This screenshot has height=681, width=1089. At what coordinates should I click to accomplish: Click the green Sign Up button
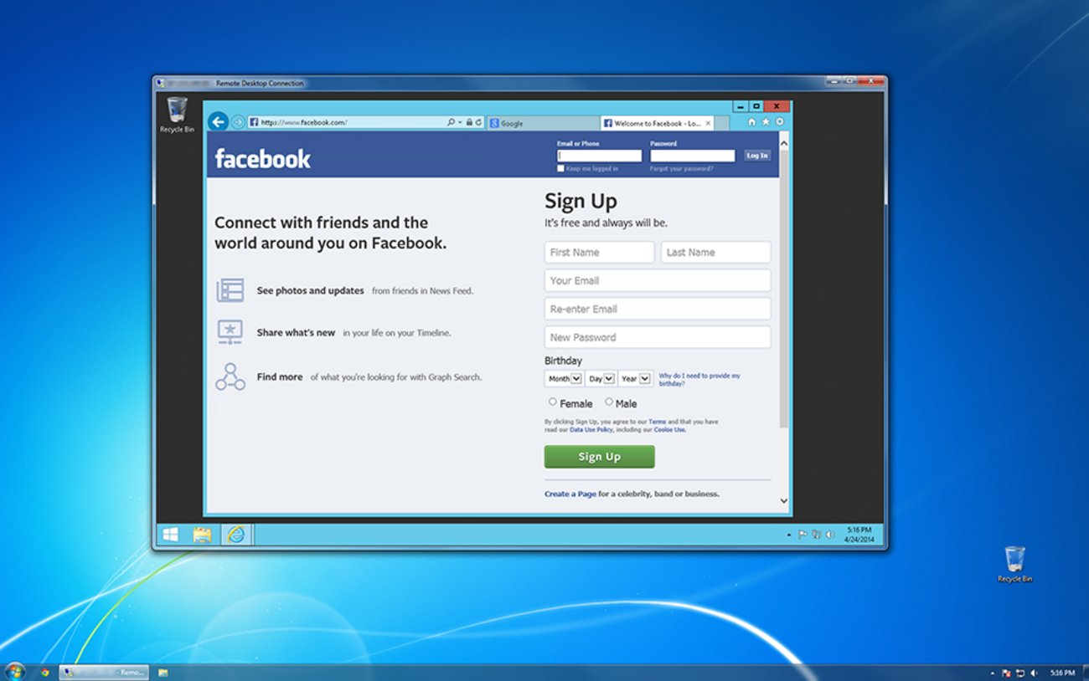pos(599,457)
